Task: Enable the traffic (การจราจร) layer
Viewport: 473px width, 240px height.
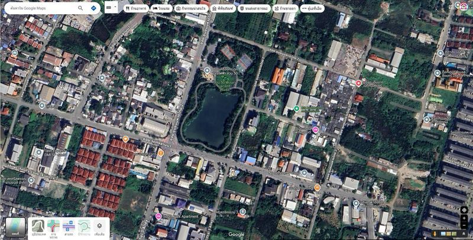Action: coord(53,227)
